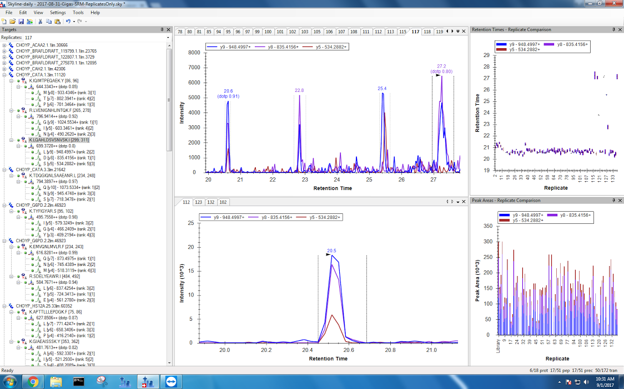Pin the Targets panel with pushpin icon
This screenshot has height=389, width=624.
162,29
